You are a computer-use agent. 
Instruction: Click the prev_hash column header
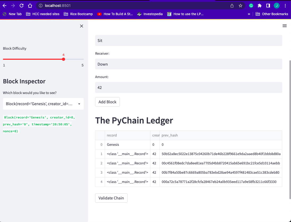221,135
